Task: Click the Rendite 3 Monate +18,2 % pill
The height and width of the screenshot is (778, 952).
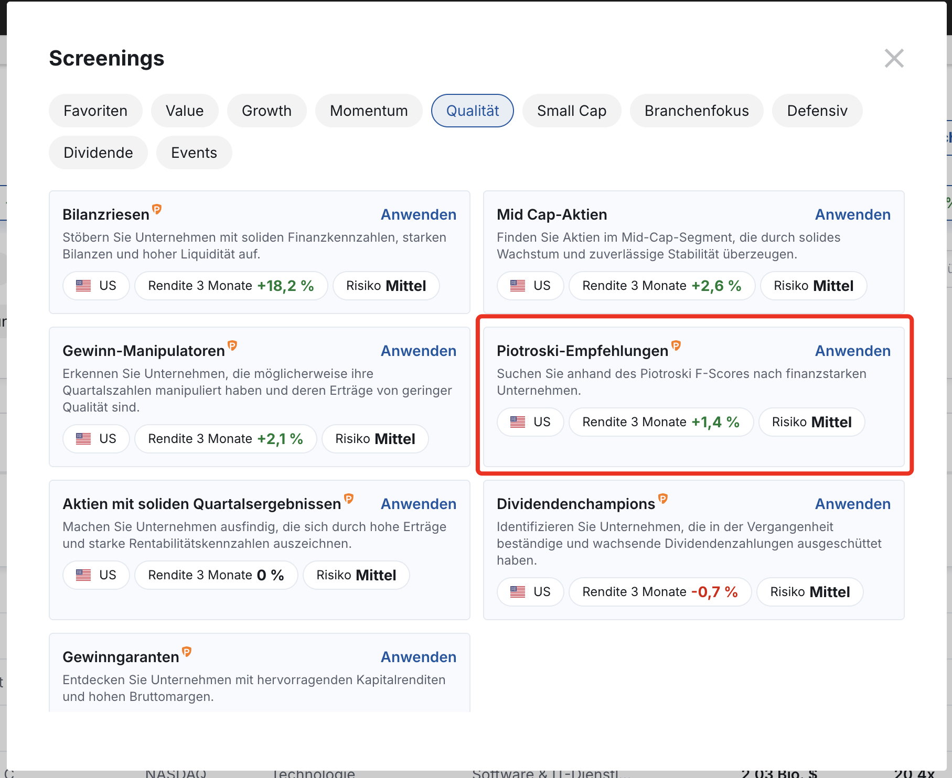Action: 231,286
